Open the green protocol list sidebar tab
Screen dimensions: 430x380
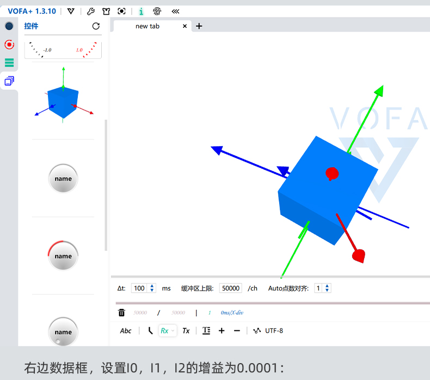pos(9,63)
